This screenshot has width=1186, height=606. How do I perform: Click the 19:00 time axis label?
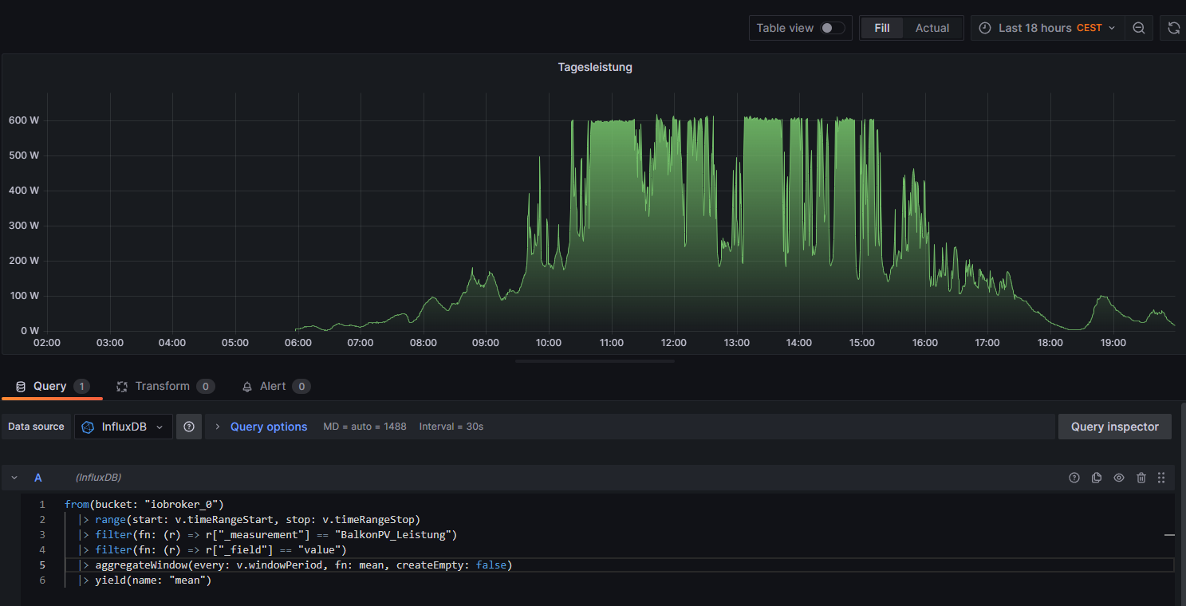click(x=1113, y=343)
